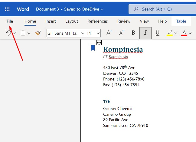Click 'San Francisco, CA 78910' line
Image resolution: width=196 pixels, height=142 pixels.
pyautogui.click(x=126, y=125)
